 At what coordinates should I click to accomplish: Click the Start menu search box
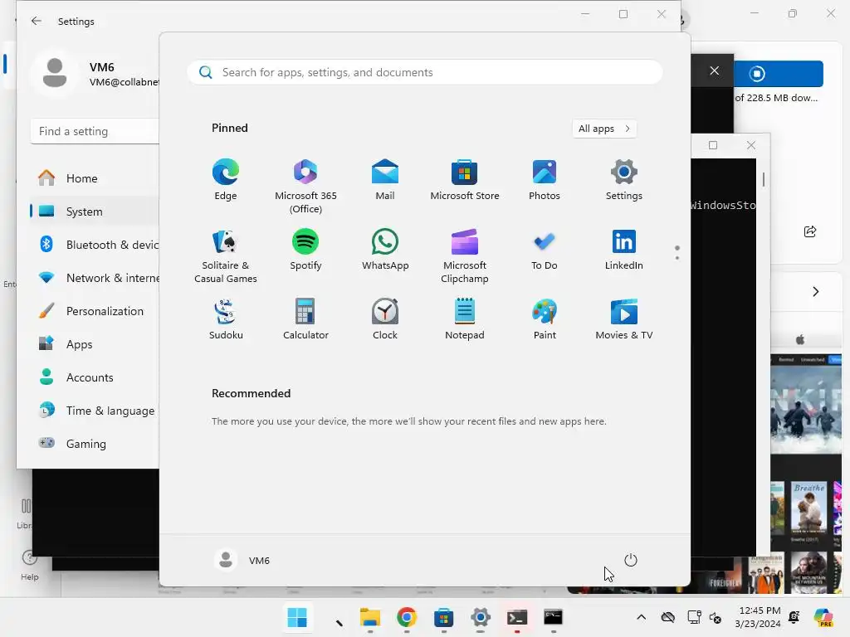(x=424, y=73)
